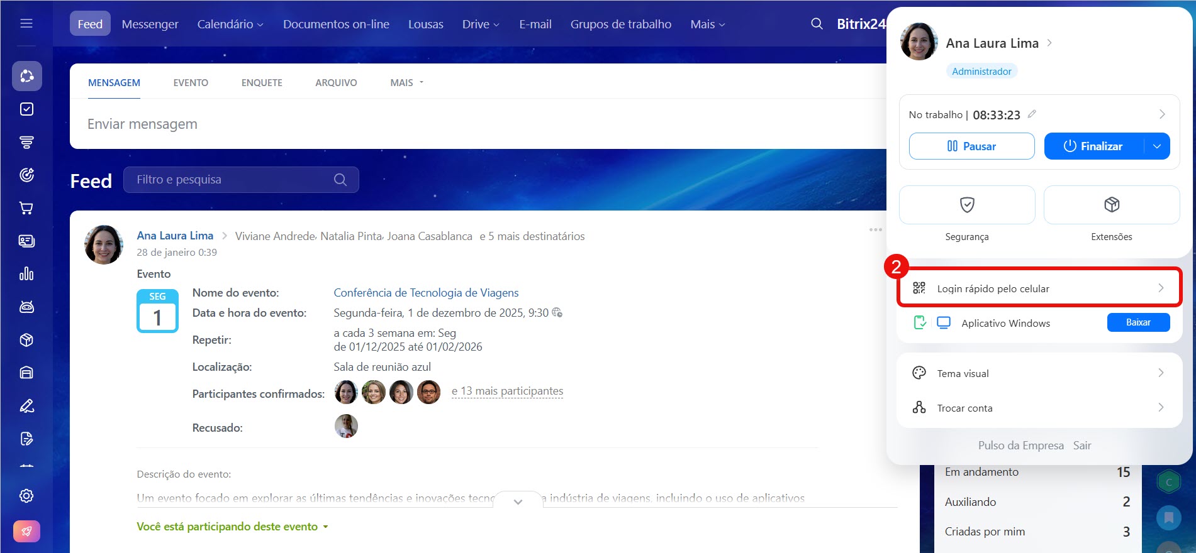1196x553 pixels.
Task: Open Conferência de Tecnologia de Viagens link
Action: tap(426, 293)
